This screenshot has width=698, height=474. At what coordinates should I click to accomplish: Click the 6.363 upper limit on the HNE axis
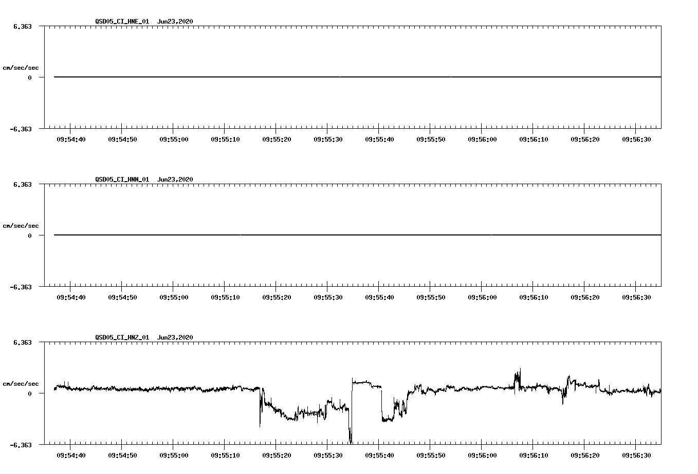23,26
